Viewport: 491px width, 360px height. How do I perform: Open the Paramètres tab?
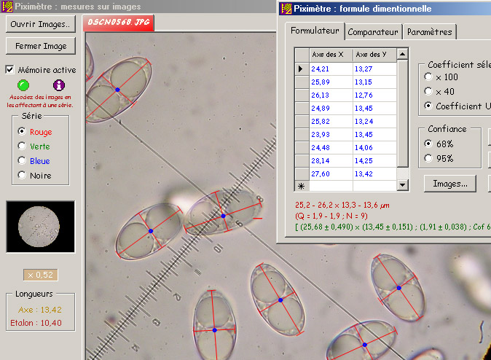point(430,31)
